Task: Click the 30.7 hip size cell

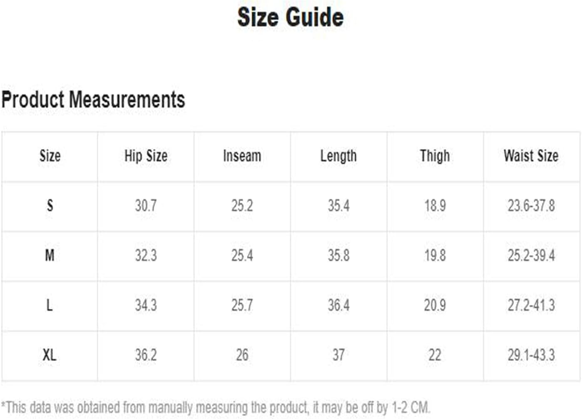Action: click(x=146, y=206)
